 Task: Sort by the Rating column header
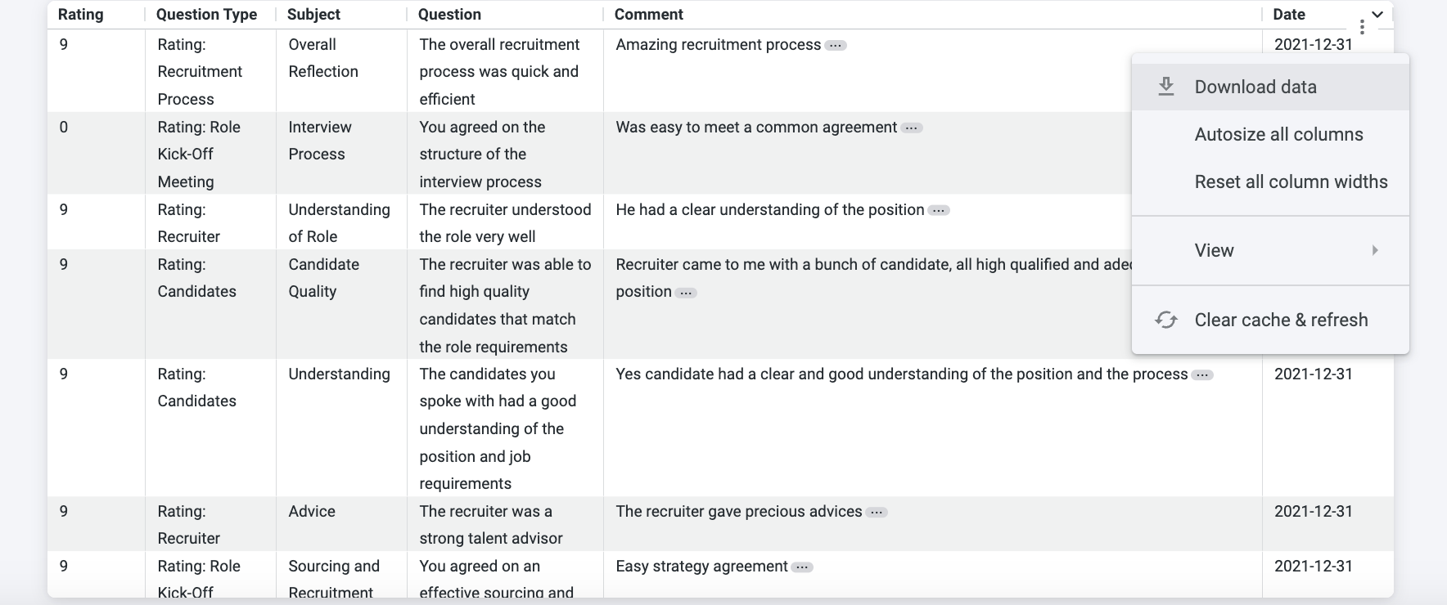[80, 14]
